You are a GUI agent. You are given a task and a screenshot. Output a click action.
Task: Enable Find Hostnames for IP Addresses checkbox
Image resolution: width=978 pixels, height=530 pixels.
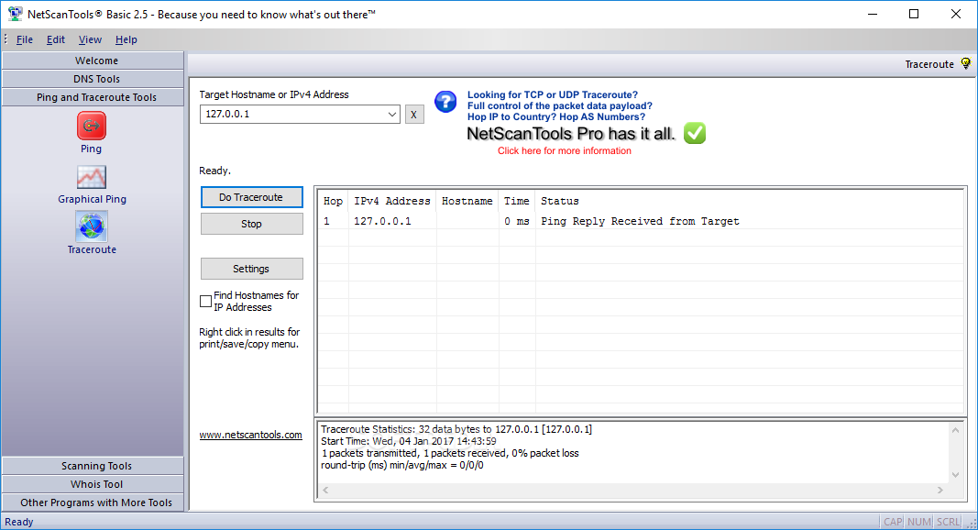(x=205, y=302)
